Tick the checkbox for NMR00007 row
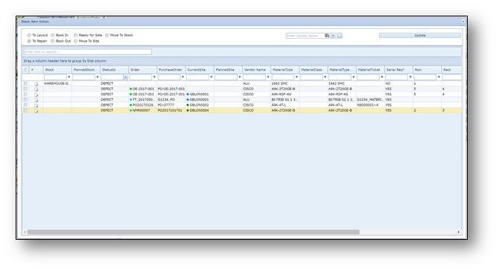 [25, 110]
